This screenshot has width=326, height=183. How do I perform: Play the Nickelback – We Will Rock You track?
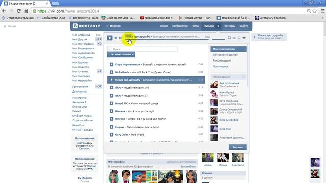coord(111,72)
